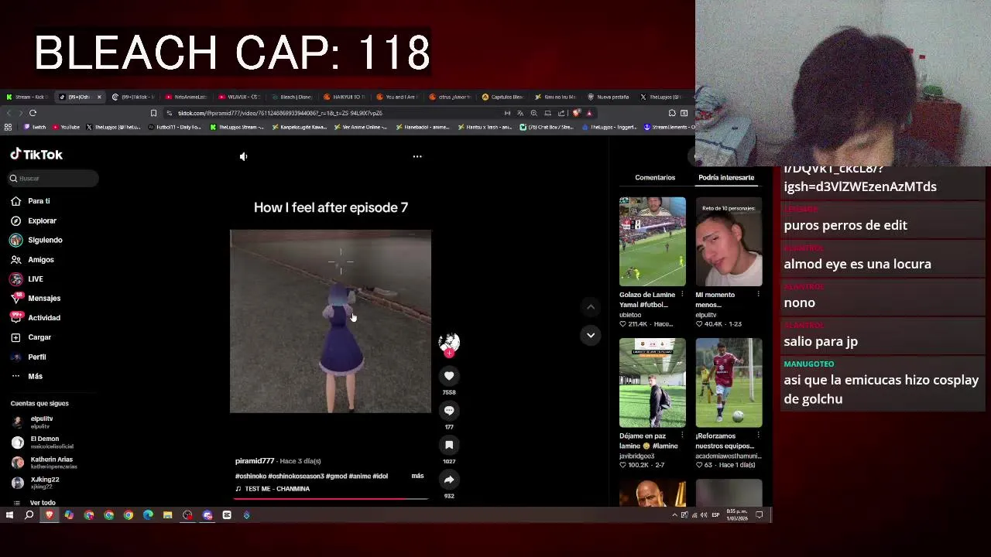Switch to the Nueva pestaña browser tab

pyautogui.click(x=610, y=97)
